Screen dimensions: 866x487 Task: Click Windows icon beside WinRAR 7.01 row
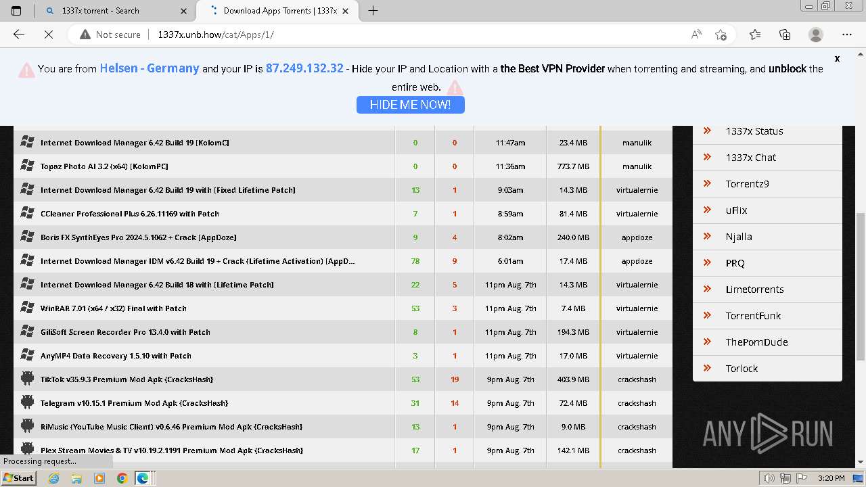pyautogui.click(x=27, y=308)
